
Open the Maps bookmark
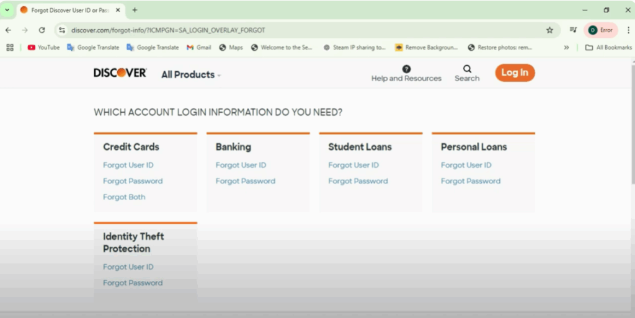tap(231, 47)
